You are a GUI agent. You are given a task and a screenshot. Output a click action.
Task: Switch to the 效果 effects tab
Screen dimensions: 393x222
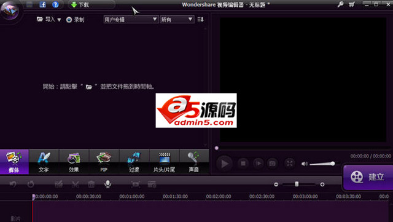[74, 162]
